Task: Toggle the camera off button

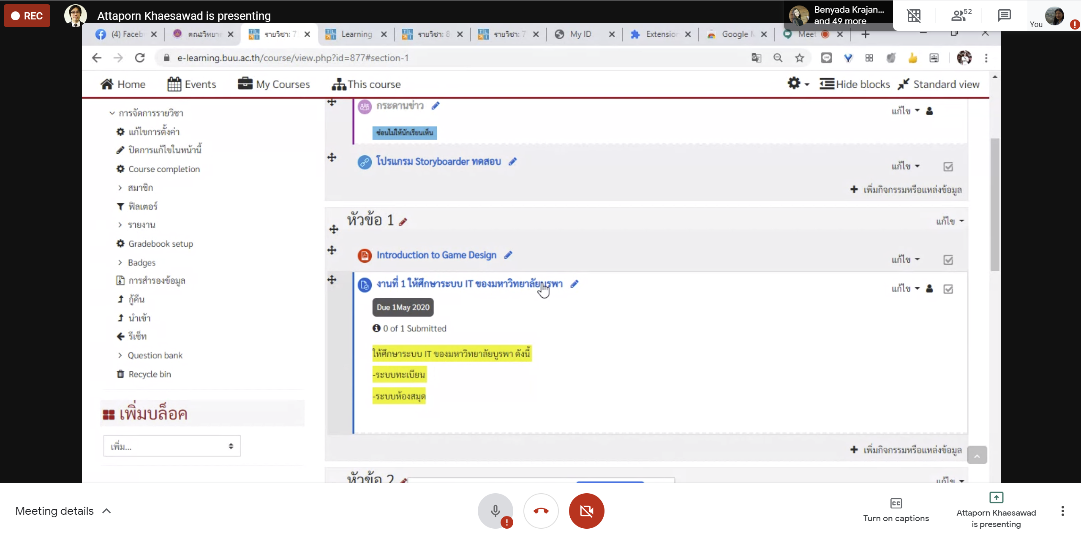Action: 586,511
